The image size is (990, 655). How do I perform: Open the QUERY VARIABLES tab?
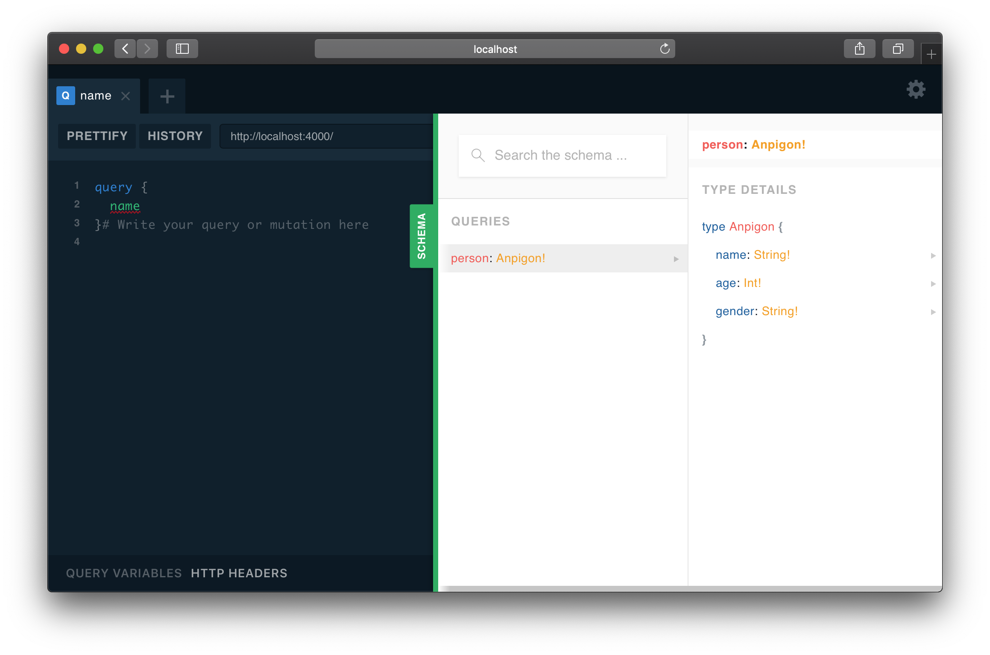124,573
